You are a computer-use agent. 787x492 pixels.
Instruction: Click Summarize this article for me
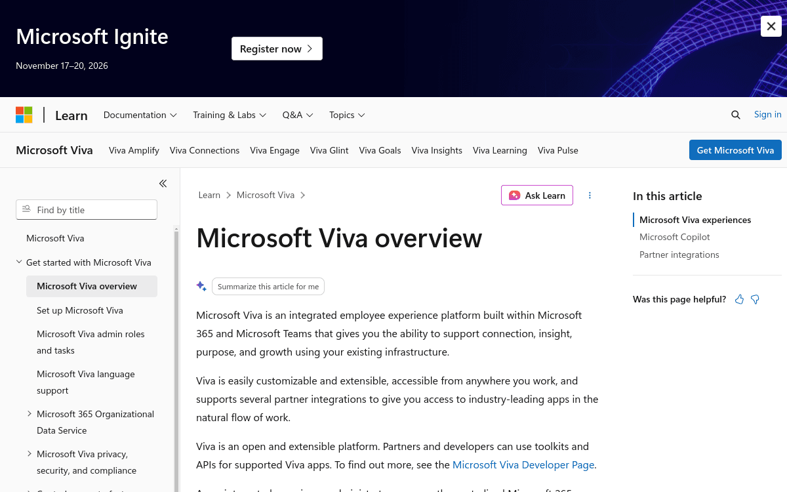(x=268, y=287)
